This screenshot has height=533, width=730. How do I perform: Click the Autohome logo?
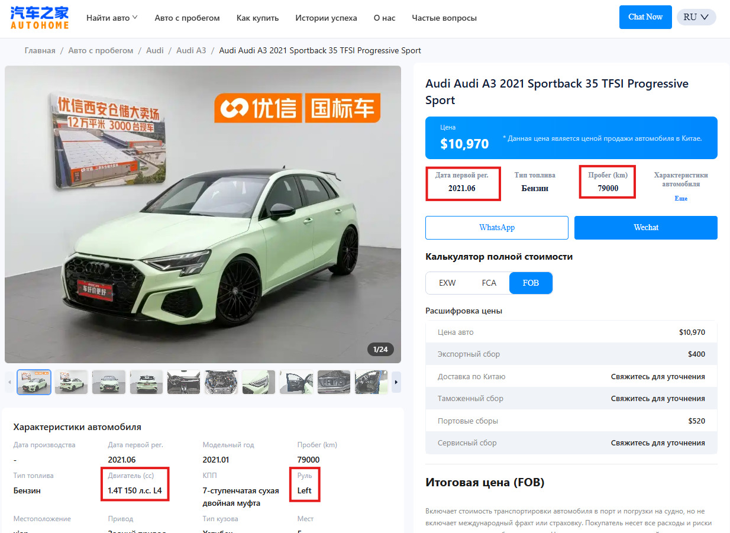coord(40,18)
